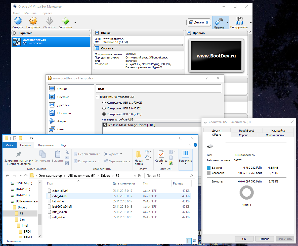Open Файл tab in Explorer ribbon
298x246 pixels.
point(10,145)
